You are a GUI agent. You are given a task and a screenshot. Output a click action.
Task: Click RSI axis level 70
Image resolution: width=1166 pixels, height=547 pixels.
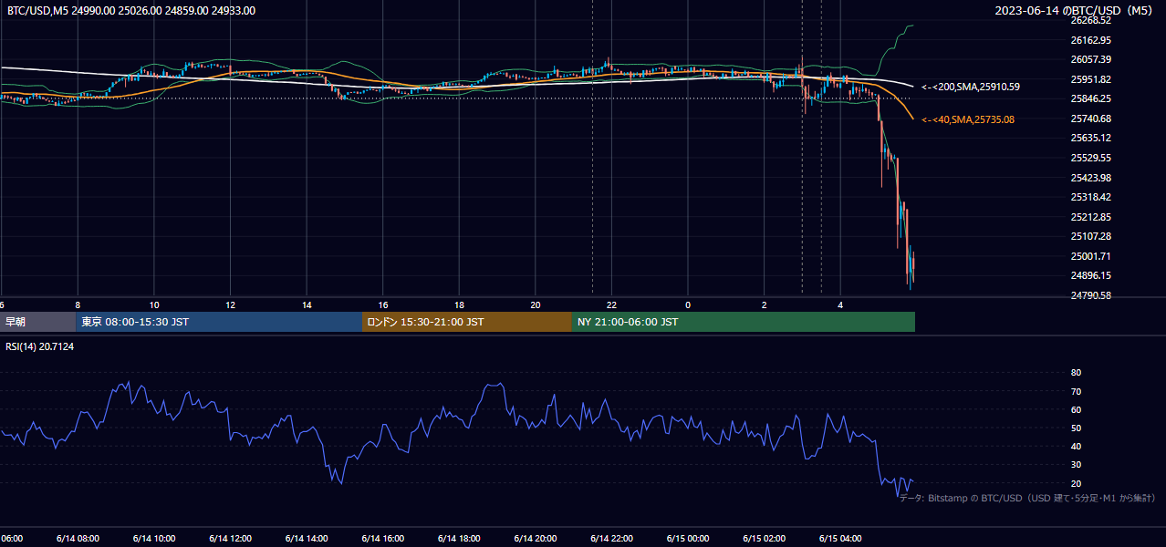point(1076,391)
